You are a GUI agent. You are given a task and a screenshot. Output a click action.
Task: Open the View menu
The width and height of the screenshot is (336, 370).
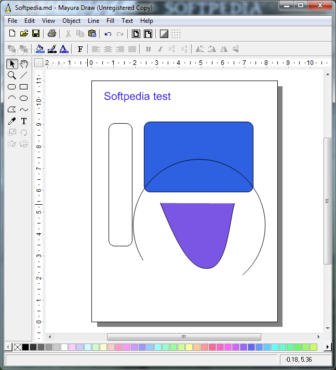pyautogui.click(x=48, y=21)
